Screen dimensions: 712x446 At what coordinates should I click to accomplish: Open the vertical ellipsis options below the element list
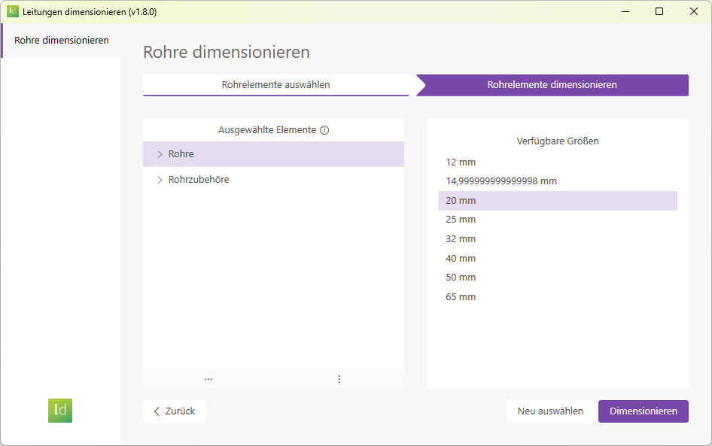[339, 379]
